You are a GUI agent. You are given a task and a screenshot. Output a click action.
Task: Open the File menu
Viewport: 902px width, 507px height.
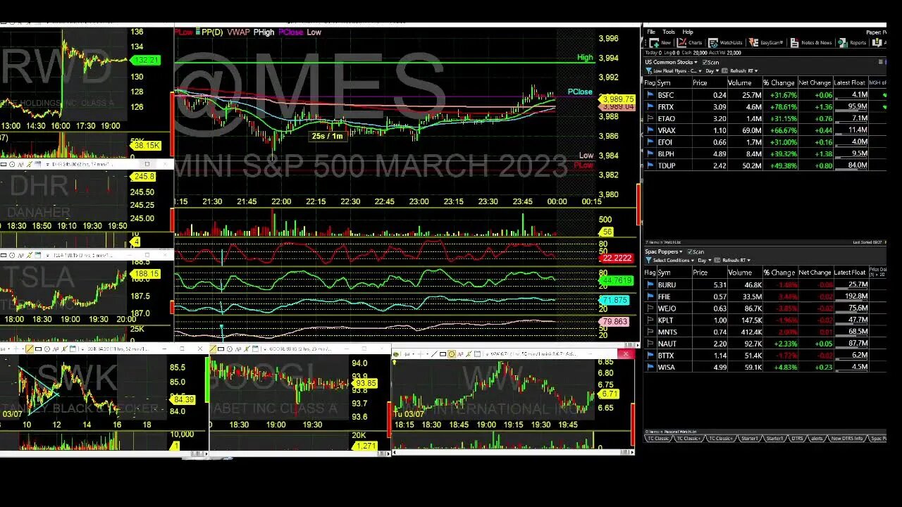(x=651, y=32)
